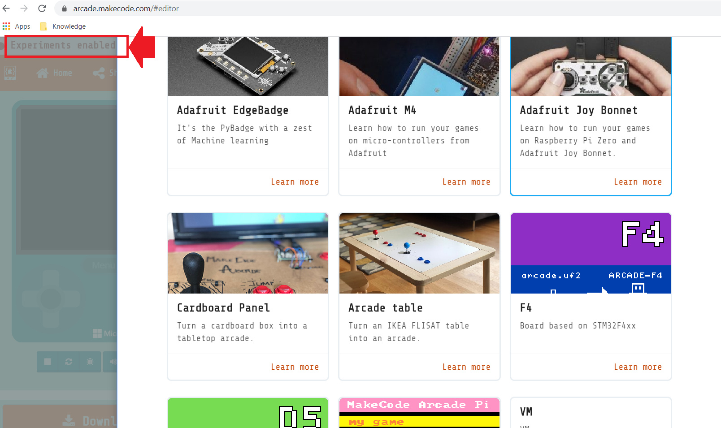Select the Cardboard Panel card image
Screen dimensions: 721x428
coord(248,253)
